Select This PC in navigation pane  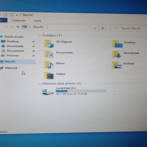(x=10, y=62)
